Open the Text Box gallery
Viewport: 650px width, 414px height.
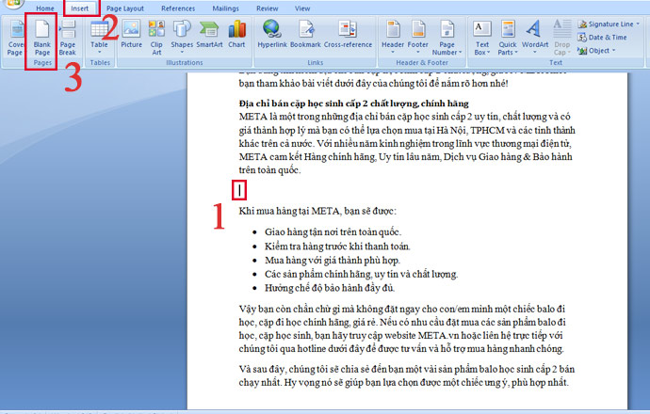(x=482, y=38)
